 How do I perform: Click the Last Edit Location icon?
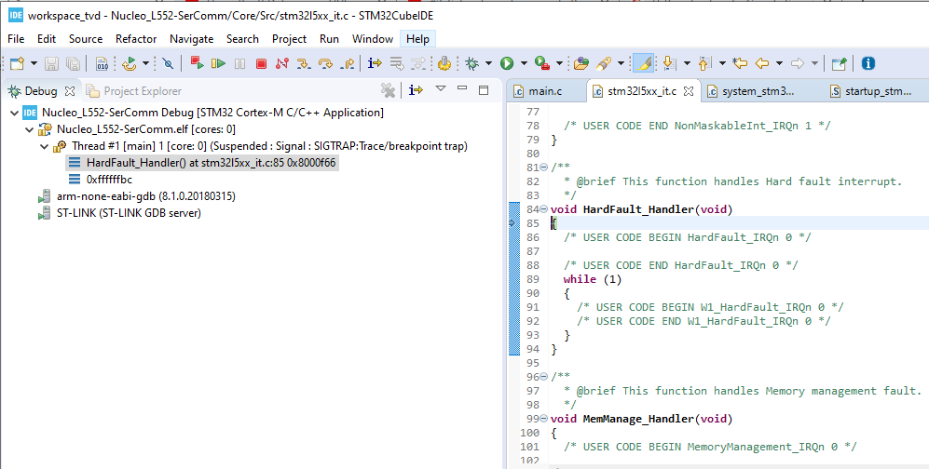(740, 63)
